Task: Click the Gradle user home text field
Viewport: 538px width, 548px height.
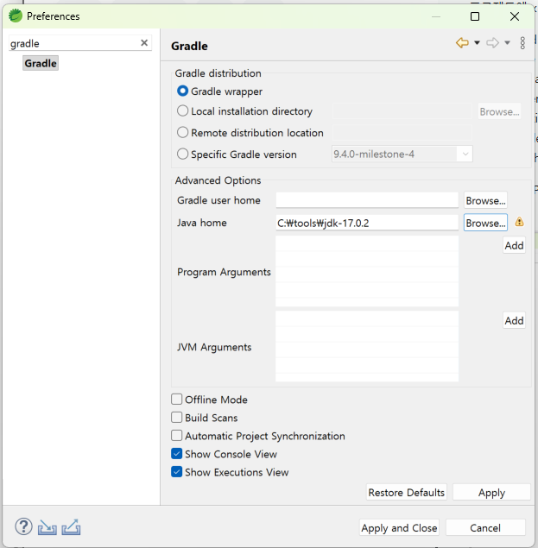Action: (367, 200)
